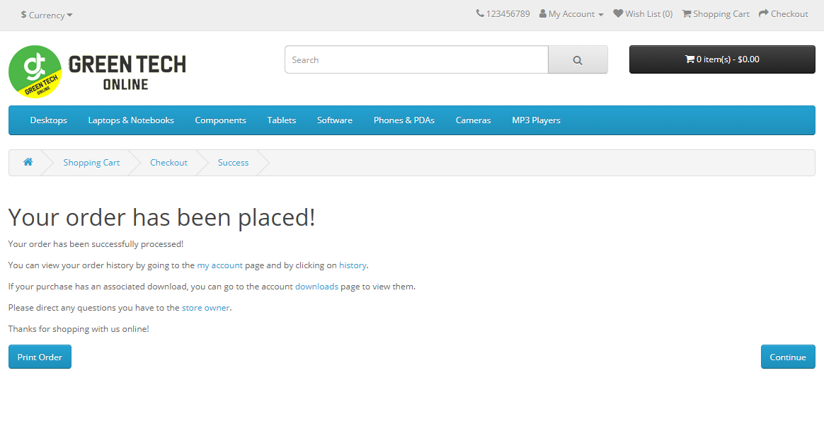Click 'Your order has been placed!' heading
This screenshot has width=824, height=426.
tap(162, 217)
